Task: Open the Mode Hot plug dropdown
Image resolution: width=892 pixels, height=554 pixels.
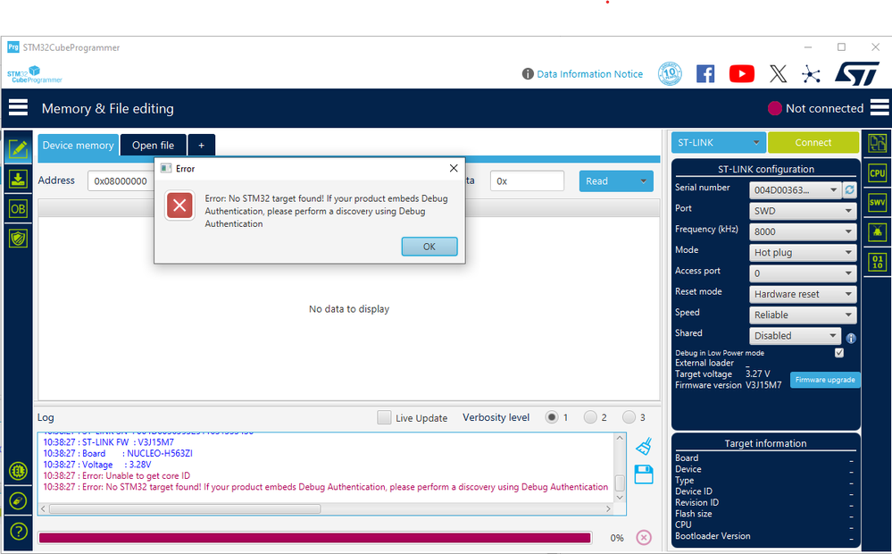Action: 803,252
